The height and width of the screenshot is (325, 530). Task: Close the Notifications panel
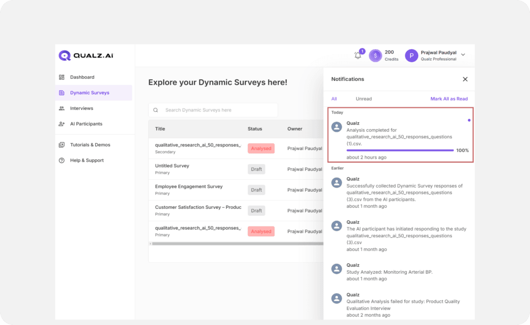pos(465,79)
